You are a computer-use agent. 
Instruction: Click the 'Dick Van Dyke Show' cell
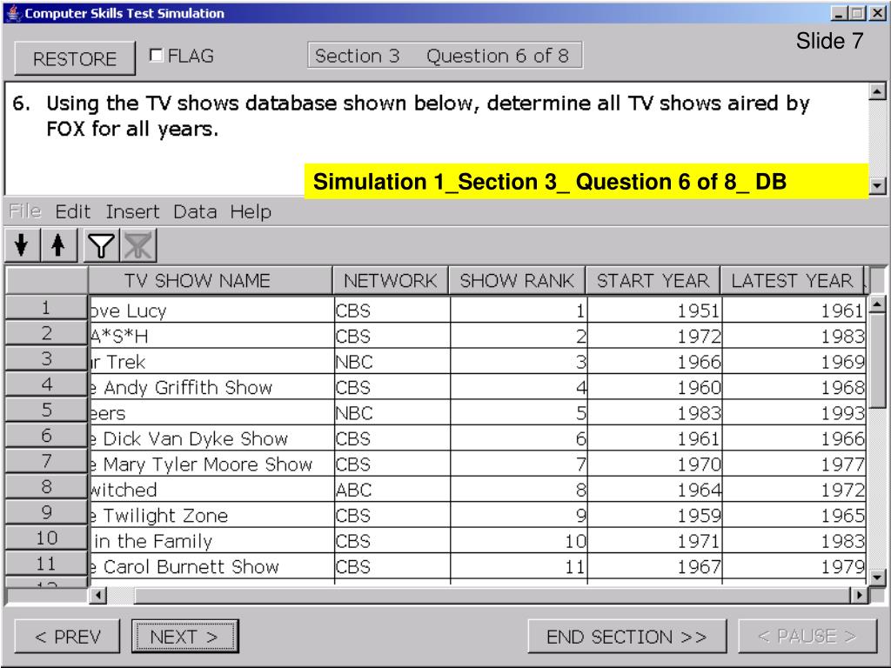(211, 438)
